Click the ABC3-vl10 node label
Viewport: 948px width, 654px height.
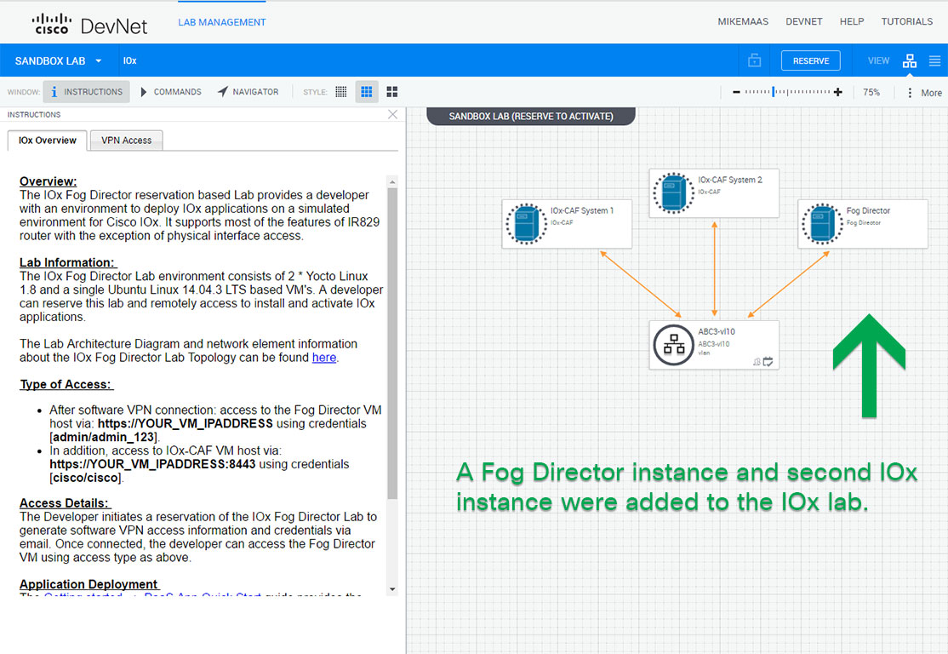click(x=717, y=331)
